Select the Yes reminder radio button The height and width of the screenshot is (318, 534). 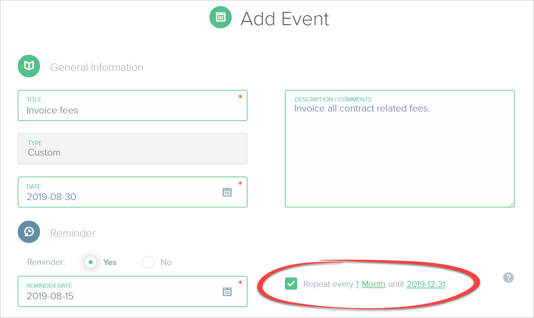(91, 262)
